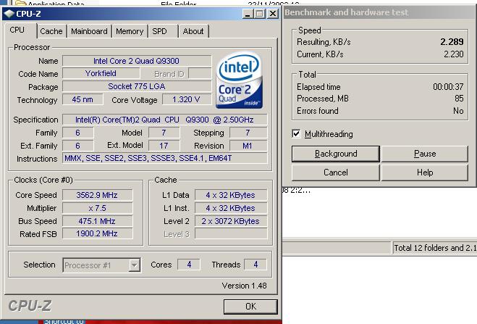477x324 pixels.
Task: Switch to the Cache tab
Action: point(51,31)
